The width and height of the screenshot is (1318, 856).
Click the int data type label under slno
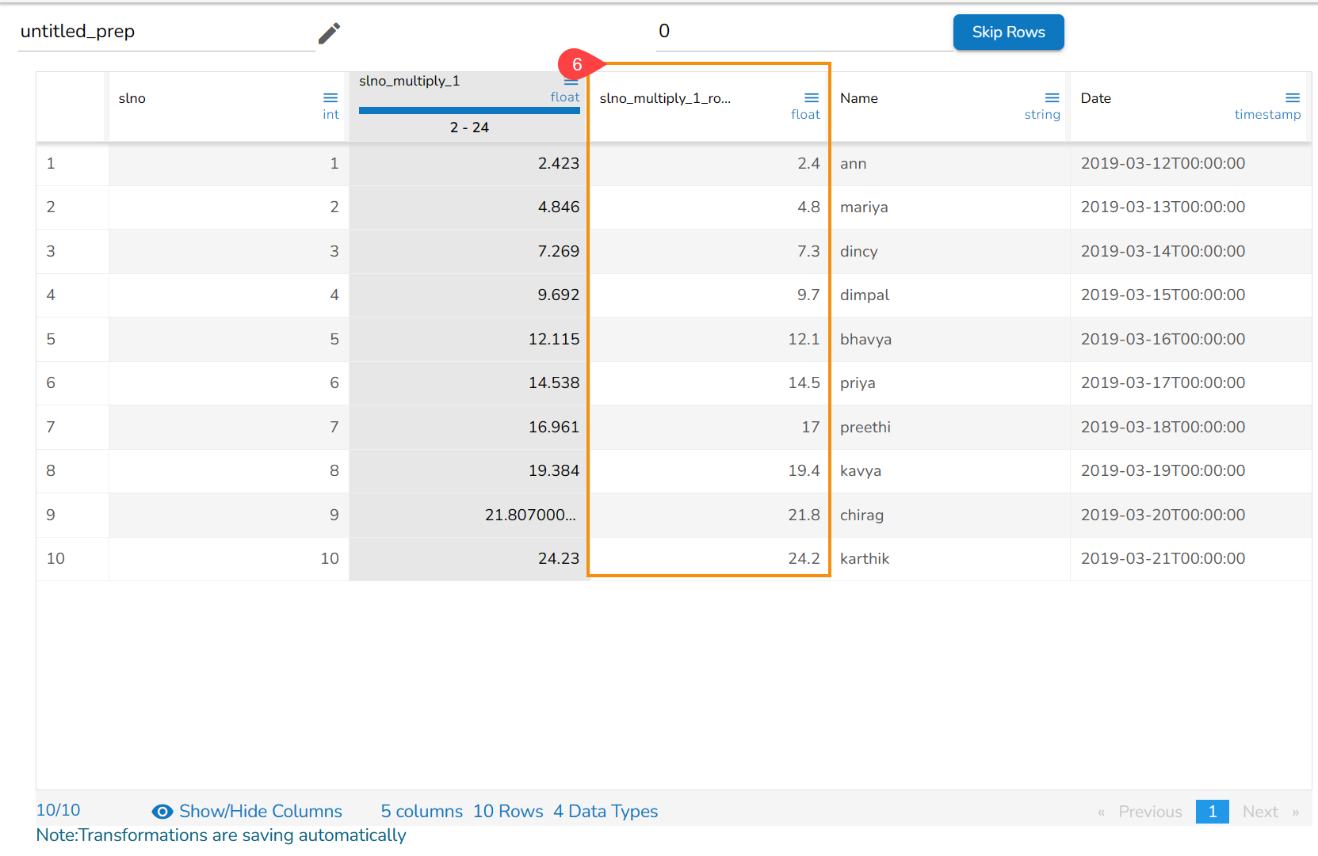[x=330, y=115]
